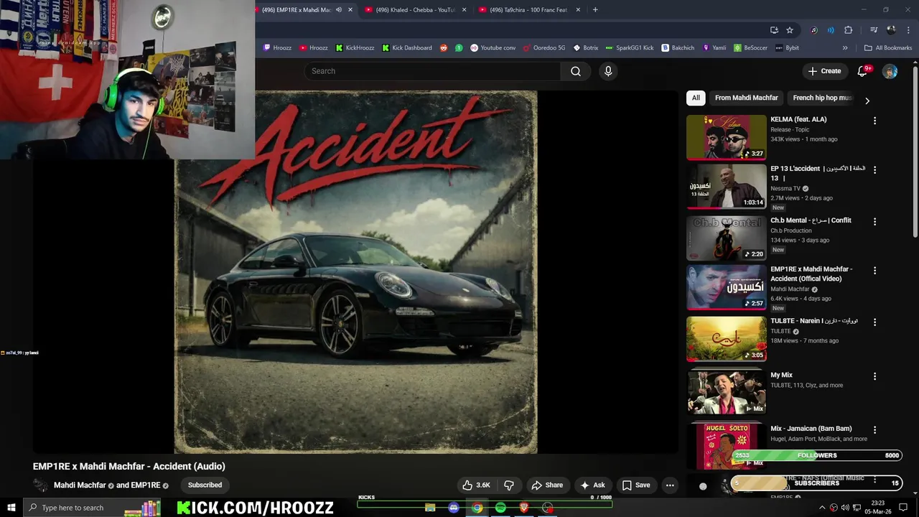Open the KELMA (feat. ALA) thumbnail
This screenshot has width=919, height=517.
[727, 137]
